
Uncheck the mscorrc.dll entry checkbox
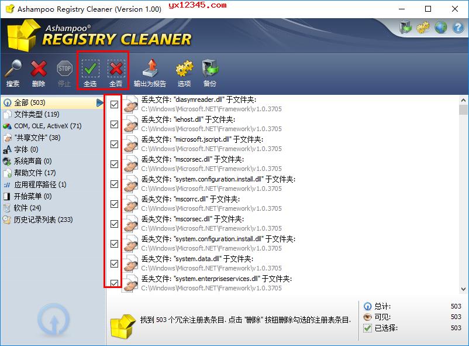[114, 204]
